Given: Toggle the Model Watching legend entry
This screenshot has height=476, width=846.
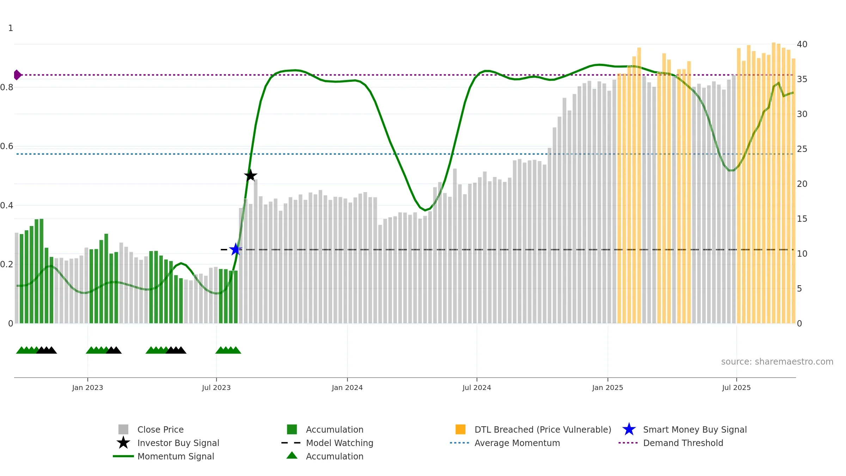Looking at the screenshot, I should pos(339,443).
